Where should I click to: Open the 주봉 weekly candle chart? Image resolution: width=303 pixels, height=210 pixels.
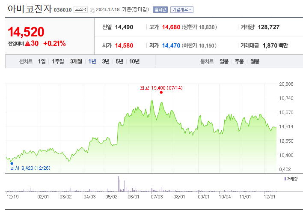click(x=239, y=62)
